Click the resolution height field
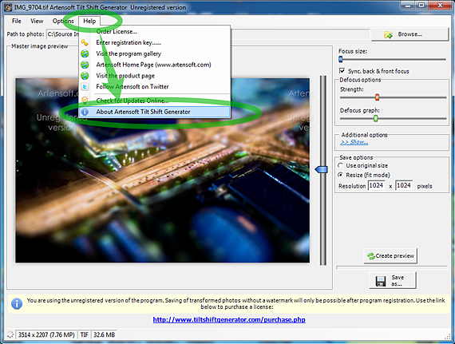455x344 pixels. coord(404,185)
